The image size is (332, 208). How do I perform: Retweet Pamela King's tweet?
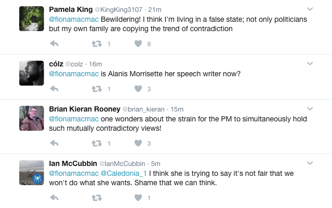click(97, 44)
